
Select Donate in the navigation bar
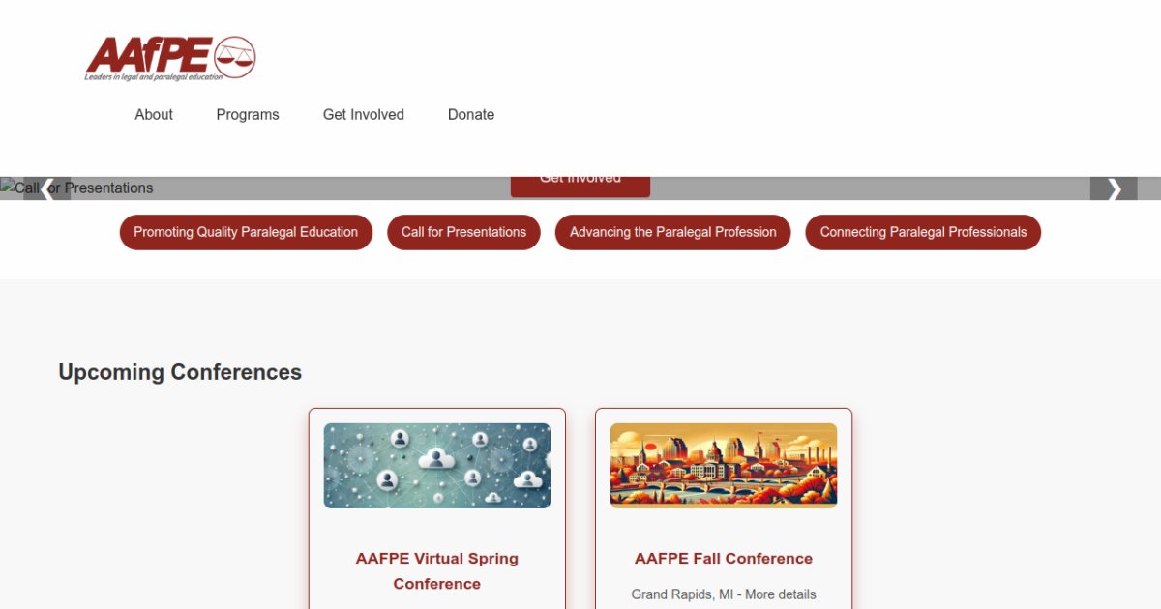(x=471, y=114)
